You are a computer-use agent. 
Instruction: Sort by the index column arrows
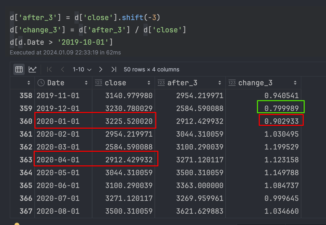29,83
